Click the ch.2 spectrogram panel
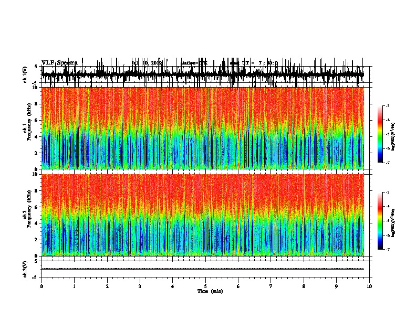This screenshot has height=321, width=416. (x=203, y=215)
